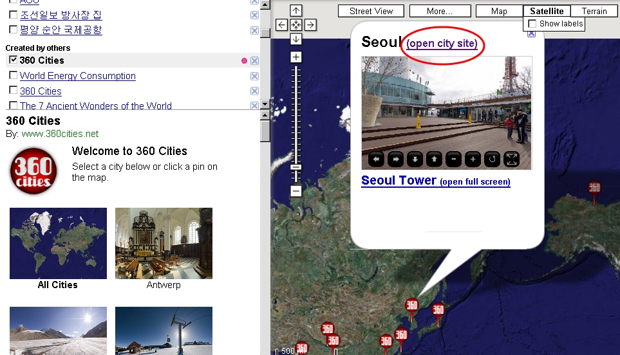Open the World Energy Consumption link
Image resolution: width=620 pixels, height=355 pixels.
[77, 76]
